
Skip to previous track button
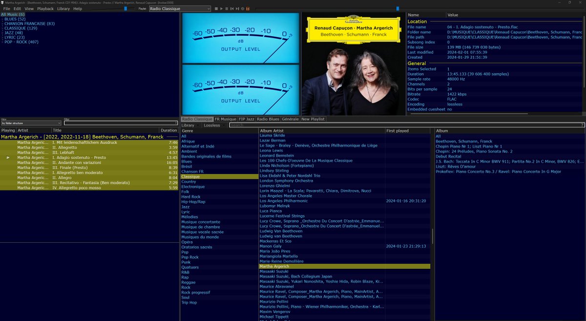pyautogui.click(x=232, y=9)
